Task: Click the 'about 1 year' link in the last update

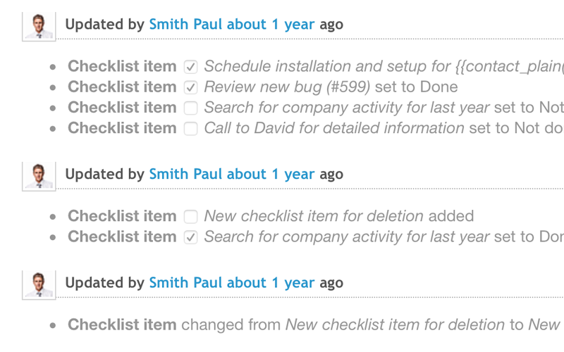Action: (271, 282)
